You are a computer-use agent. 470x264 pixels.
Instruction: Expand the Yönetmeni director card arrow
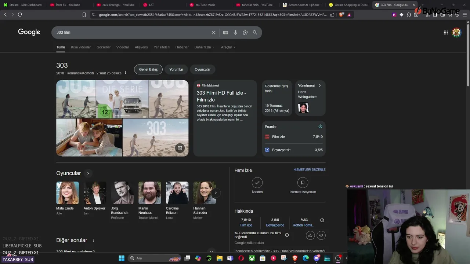coord(319,85)
